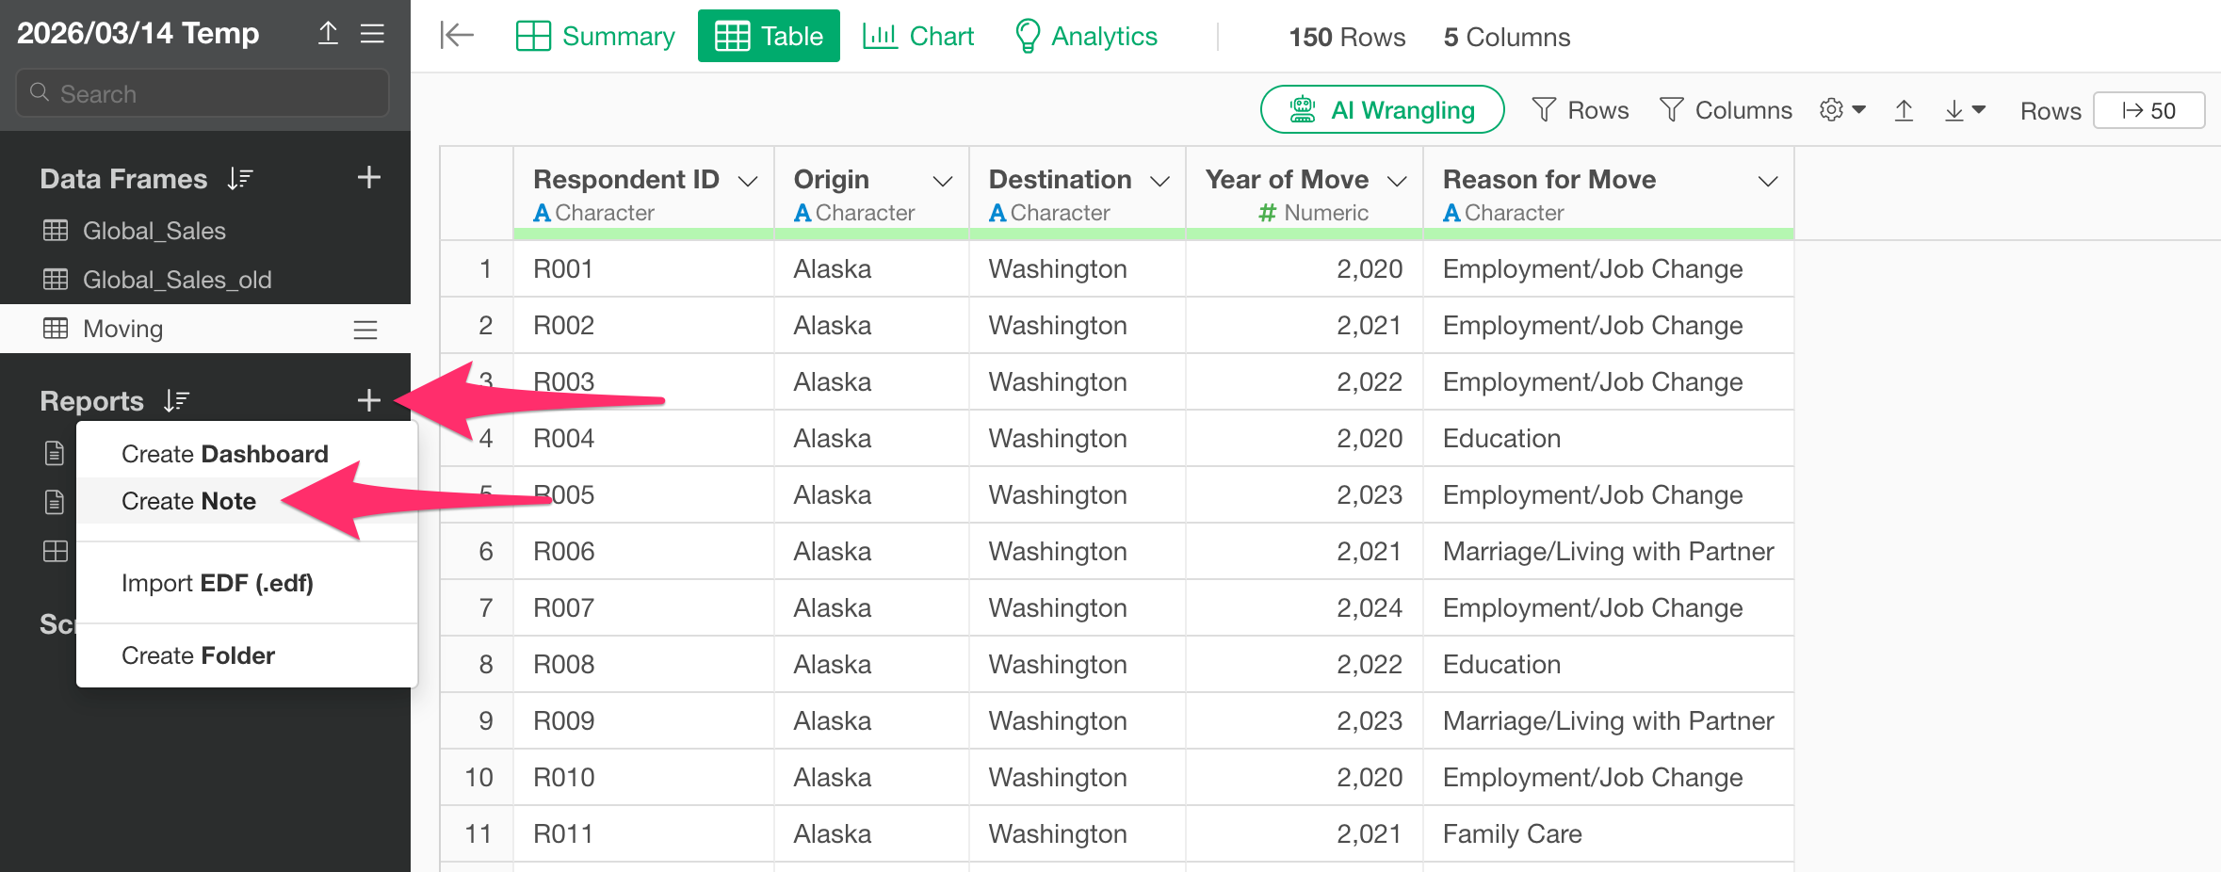Open the Year of Move column dropdown
2221x872 pixels.
pyautogui.click(x=1398, y=181)
